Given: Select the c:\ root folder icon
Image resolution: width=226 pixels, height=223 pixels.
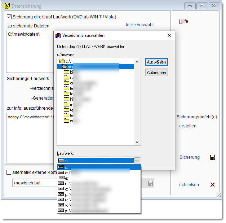Looking at the screenshot, I should (x=62, y=61).
